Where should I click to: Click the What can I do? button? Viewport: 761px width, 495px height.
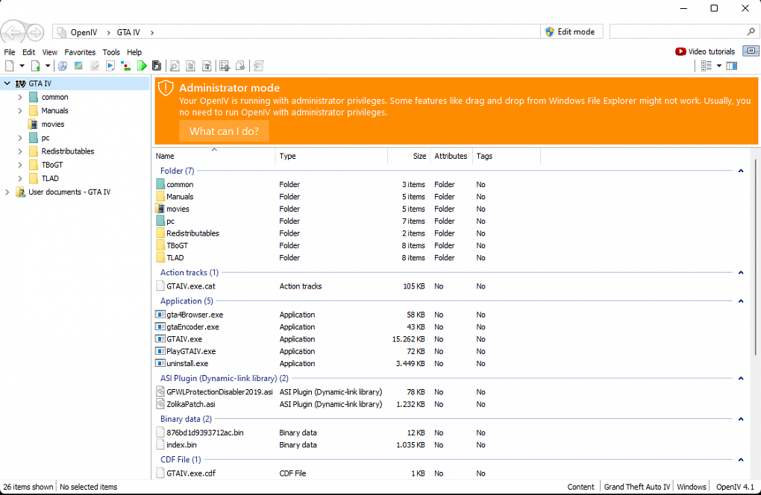(224, 131)
